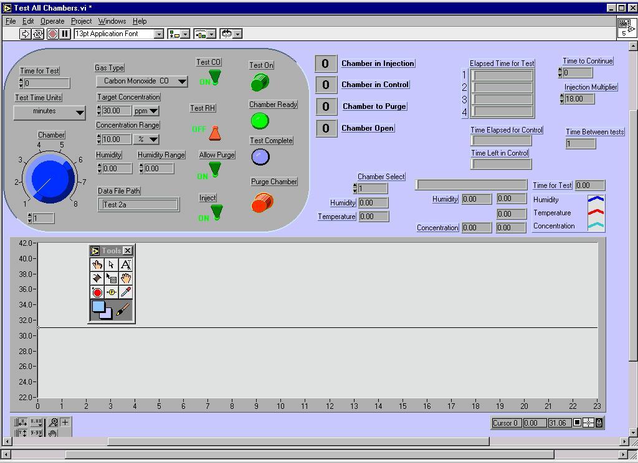Click the Run arrow in the toolbar
The image size is (638, 463).
26,34
